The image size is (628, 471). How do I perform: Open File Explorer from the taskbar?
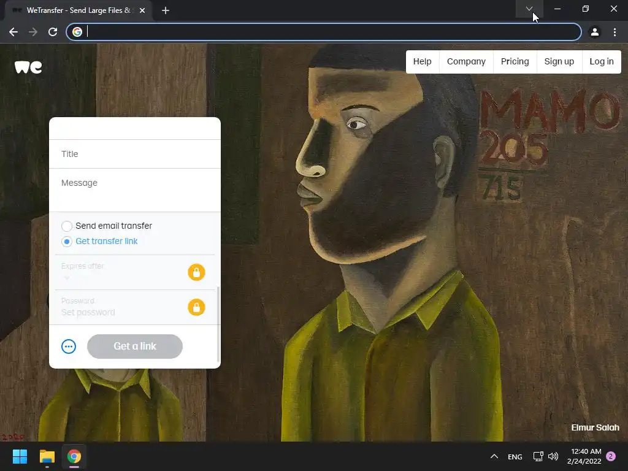47,456
